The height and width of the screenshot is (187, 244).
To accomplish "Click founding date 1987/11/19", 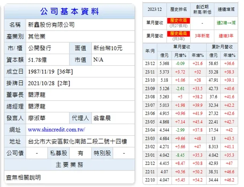I will 41,71.
